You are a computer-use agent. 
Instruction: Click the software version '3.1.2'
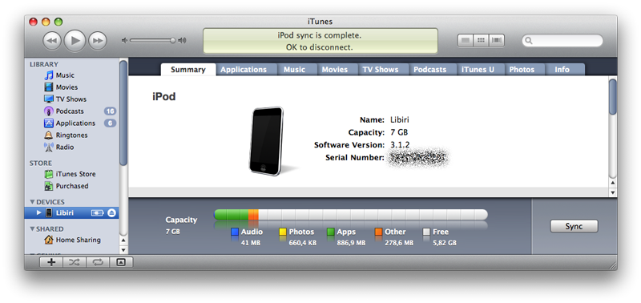[x=399, y=145]
